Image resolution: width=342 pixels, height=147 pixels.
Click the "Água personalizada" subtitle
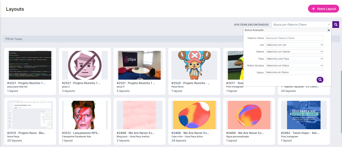pyautogui.click(x=237, y=137)
